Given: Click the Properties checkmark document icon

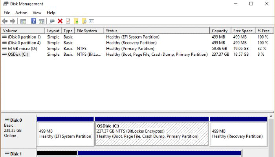Looking at the screenshot, I should (68, 21).
